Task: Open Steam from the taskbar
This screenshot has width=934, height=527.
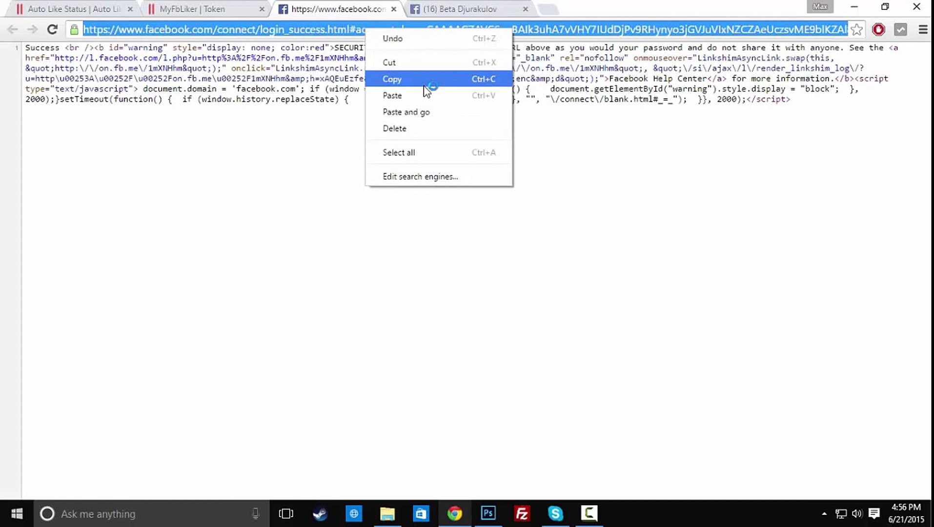Action: [320, 513]
